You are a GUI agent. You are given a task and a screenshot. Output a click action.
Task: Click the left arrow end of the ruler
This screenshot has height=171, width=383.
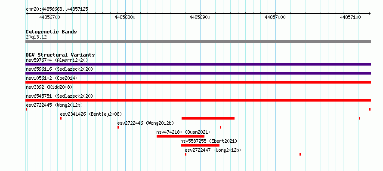coord(27,13)
